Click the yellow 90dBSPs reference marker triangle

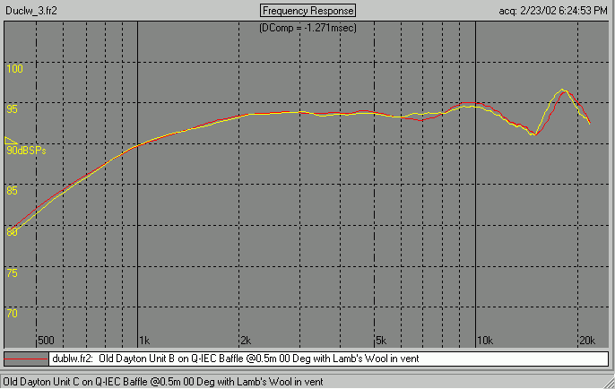pos(11,141)
